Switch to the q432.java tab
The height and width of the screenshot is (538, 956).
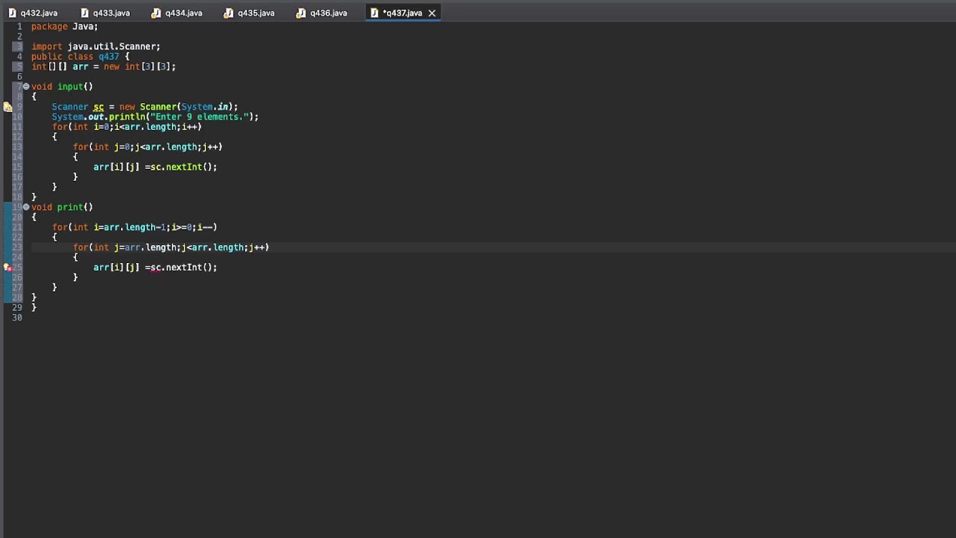(x=33, y=13)
